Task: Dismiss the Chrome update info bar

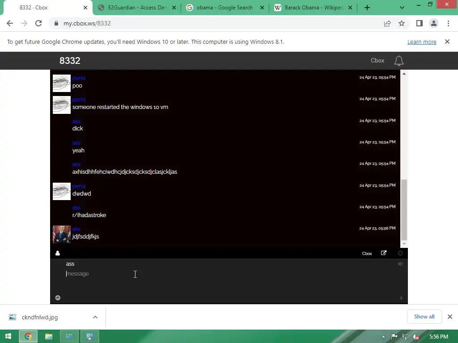Action: [x=447, y=42]
